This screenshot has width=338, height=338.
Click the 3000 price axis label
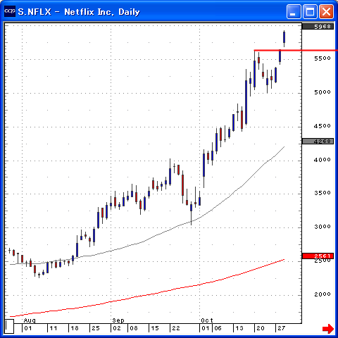point(323,227)
